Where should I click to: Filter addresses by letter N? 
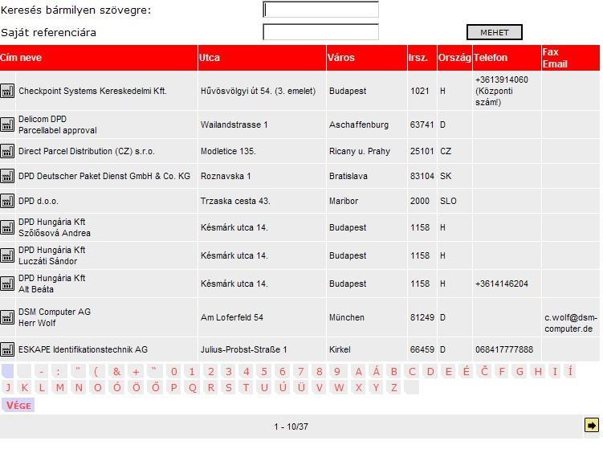point(79,388)
